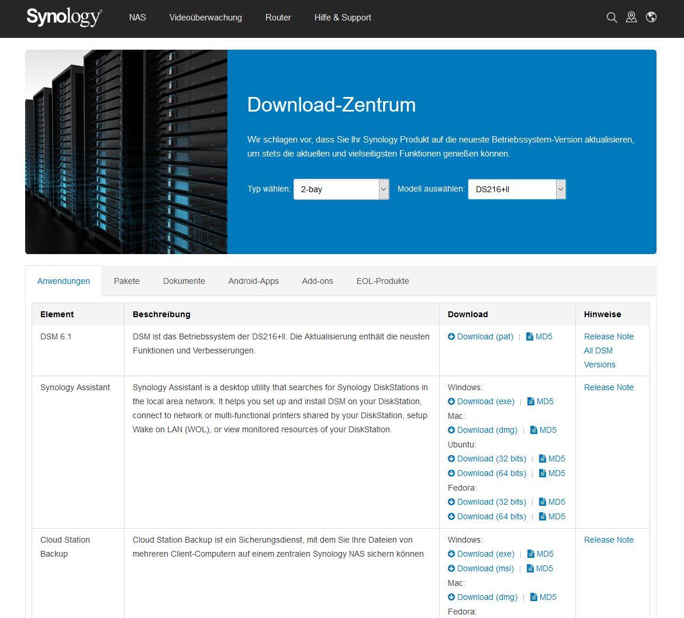Image resolution: width=684 pixels, height=618 pixels.
Task: Click MD5 icon for Cloud Station Backup msi
Action: pos(530,569)
